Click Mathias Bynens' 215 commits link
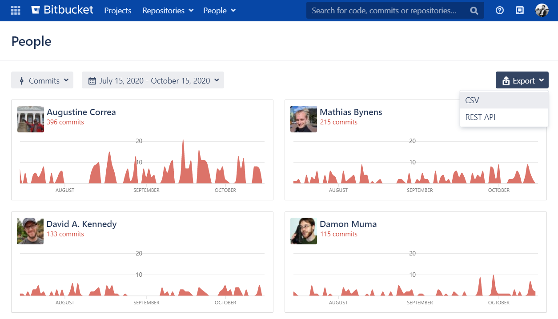Image resolution: width=558 pixels, height=319 pixels. pyautogui.click(x=338, y=122)
